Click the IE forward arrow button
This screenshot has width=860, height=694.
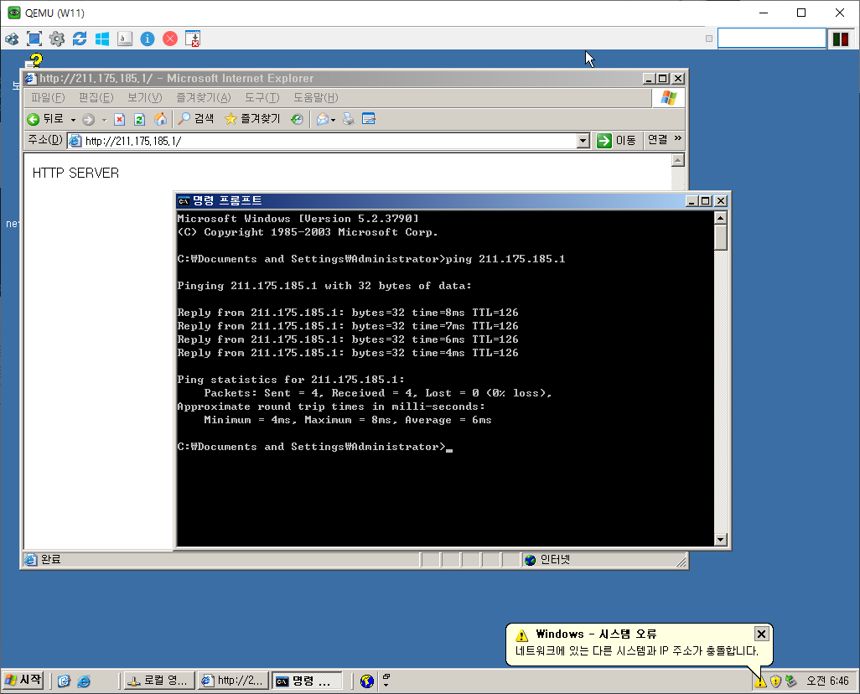click(88, 119)
